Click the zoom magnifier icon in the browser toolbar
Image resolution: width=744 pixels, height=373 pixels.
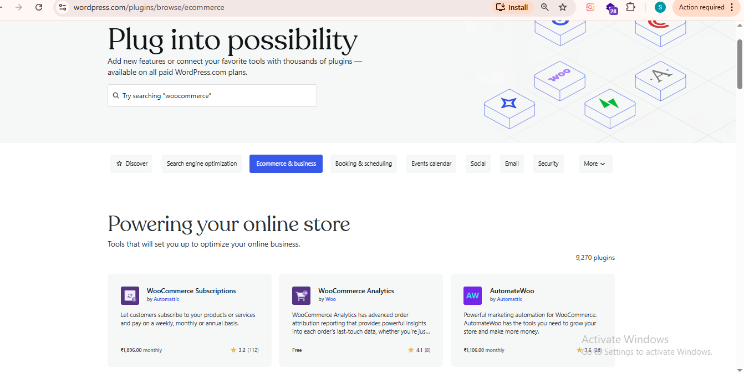[x=544, y=7]
